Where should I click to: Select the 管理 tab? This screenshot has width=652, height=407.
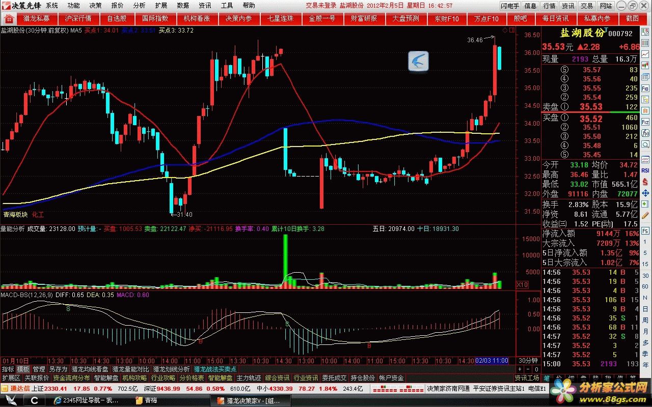[x=39, y=369]
